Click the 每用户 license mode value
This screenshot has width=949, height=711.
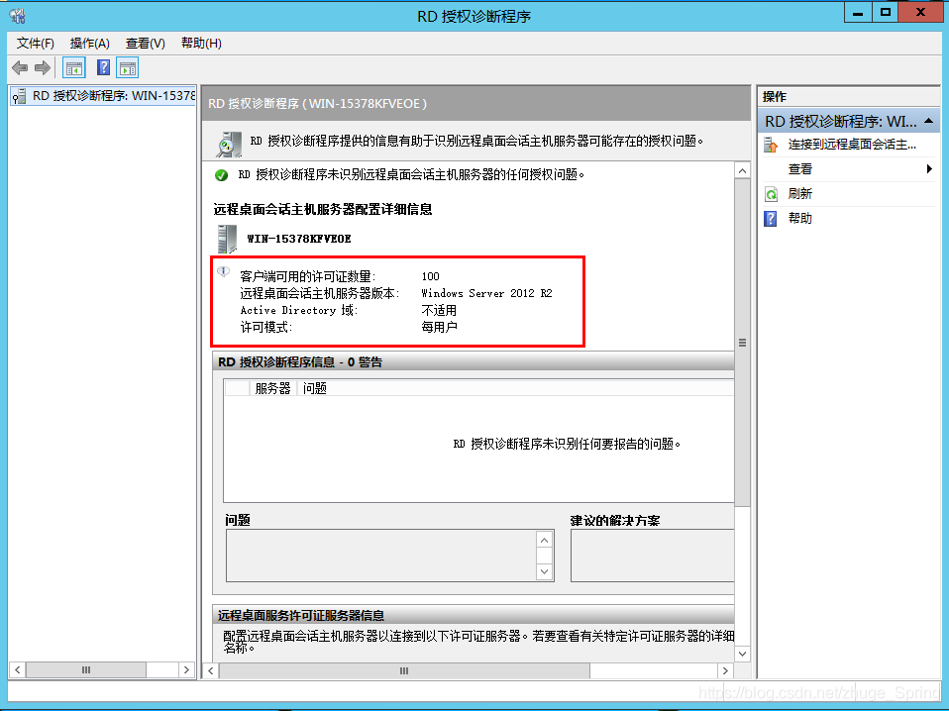(x=439, y=328)
